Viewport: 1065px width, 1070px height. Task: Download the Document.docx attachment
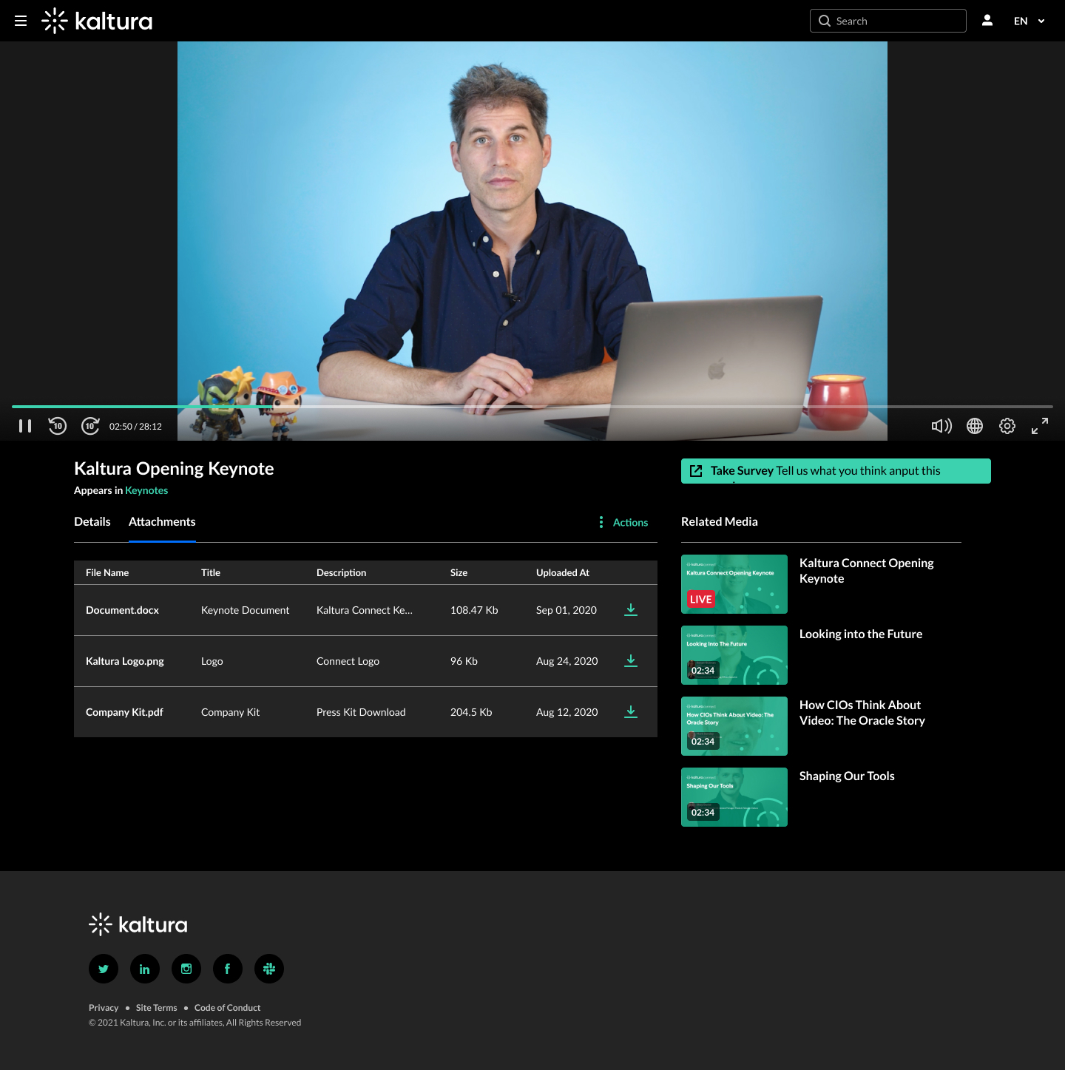pos(631,609)
